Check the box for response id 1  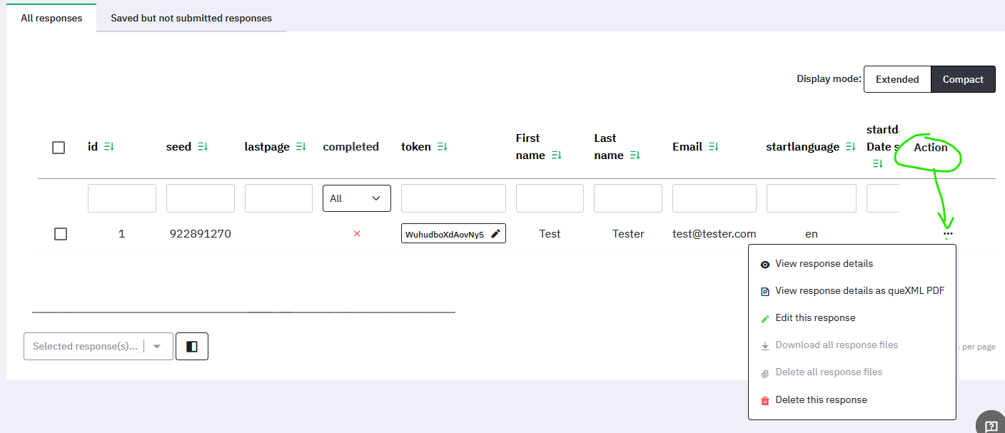coord(61,234)
